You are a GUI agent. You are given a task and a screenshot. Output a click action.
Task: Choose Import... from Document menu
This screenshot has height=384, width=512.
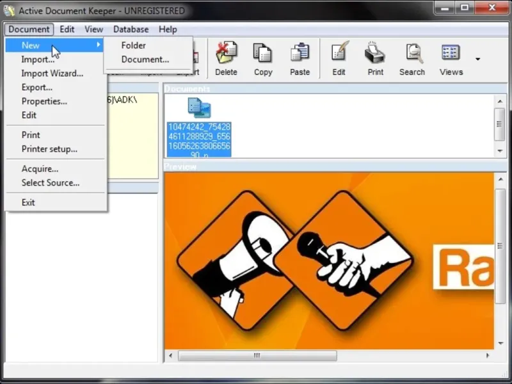pos(38,60)
